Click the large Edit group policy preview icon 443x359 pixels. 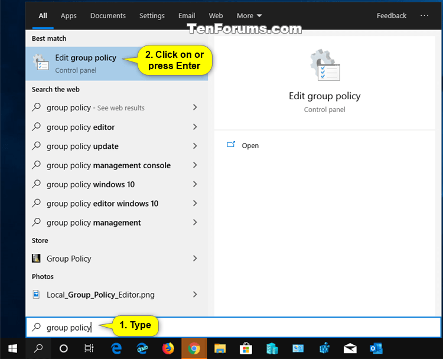(x=325, y=65)
